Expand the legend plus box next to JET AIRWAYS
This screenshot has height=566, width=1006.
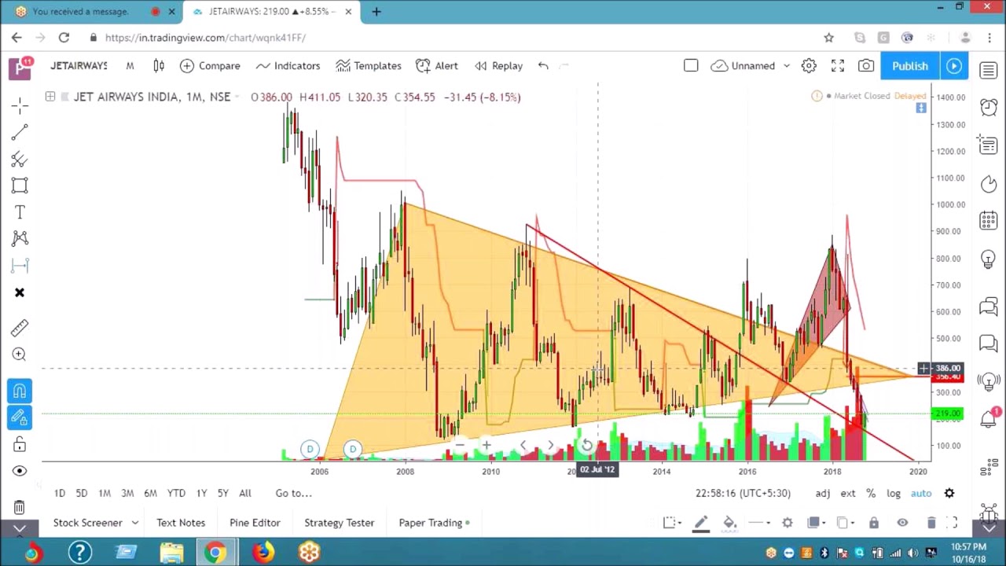tap(50, 97)
